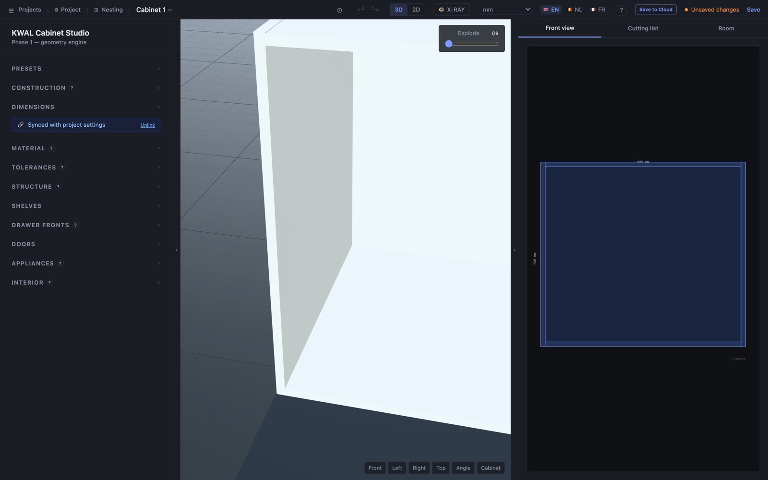Set the language to FR

tap(598, 10)
